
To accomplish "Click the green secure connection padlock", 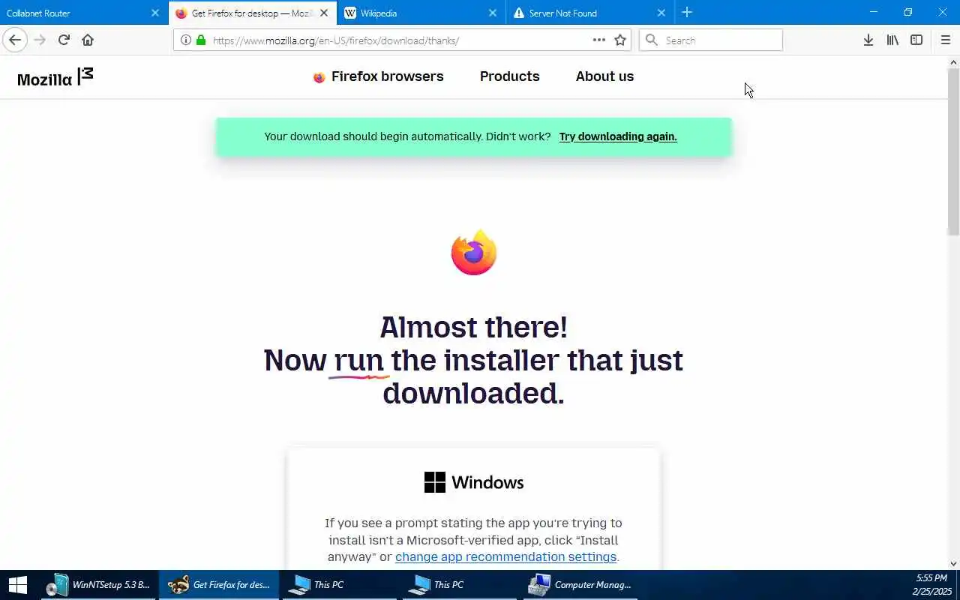I will [x=200, y=40].
